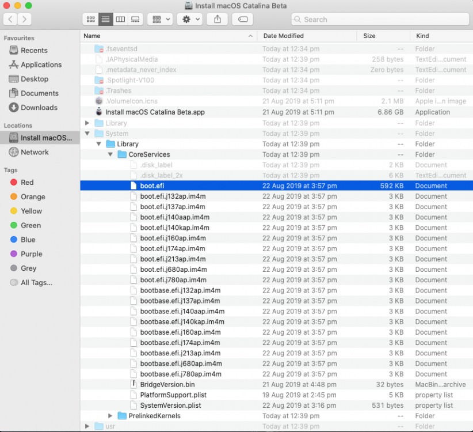
Task: Select SystemVersion.plist file
Action: point(276,406)
